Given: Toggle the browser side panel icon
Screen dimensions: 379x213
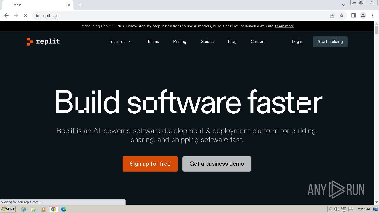Looking at the screenshot, I should click(x=354, y=15).
